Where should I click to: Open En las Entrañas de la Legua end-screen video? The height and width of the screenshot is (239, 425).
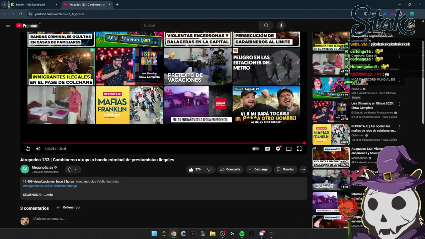[x=198, y=105]
